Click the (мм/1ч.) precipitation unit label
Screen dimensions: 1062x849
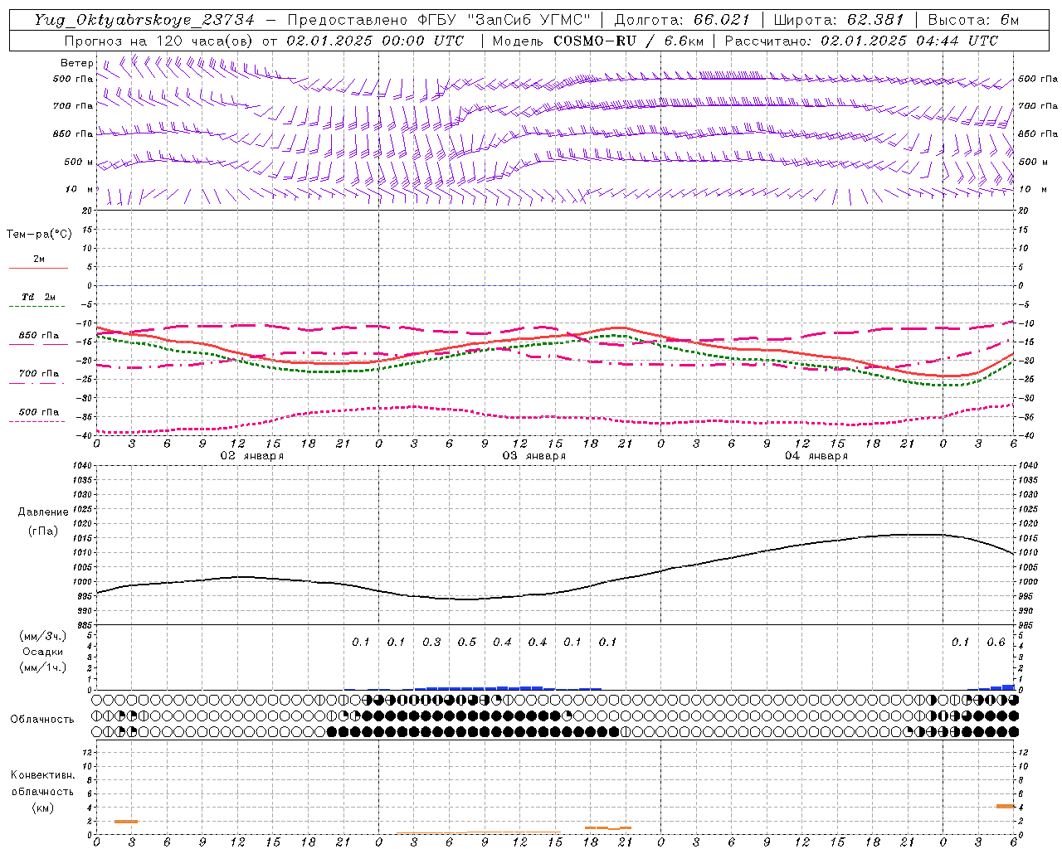pos(42,667)
